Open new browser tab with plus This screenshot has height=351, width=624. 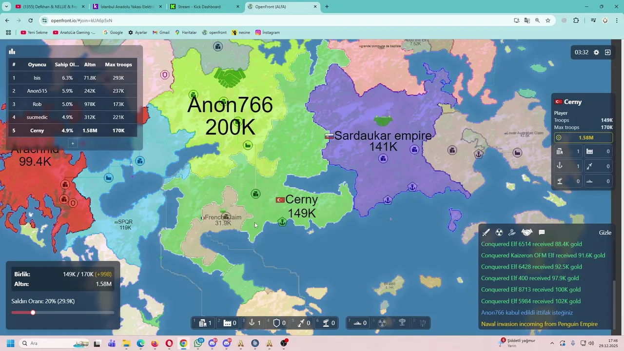[x=327, y=7]
